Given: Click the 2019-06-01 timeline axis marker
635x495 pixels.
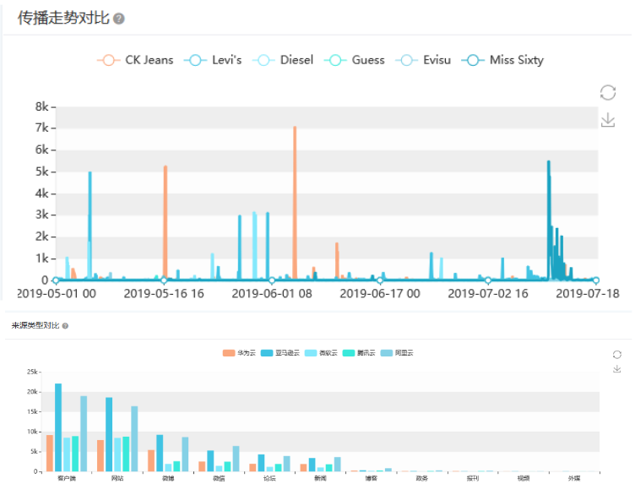Looking at the screenshot, I should [271, 280].
